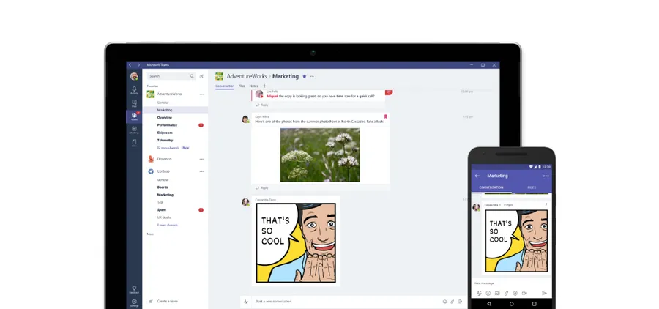Tap the phone image insert icon
659x309 pixels.
(x=497, y=294)
